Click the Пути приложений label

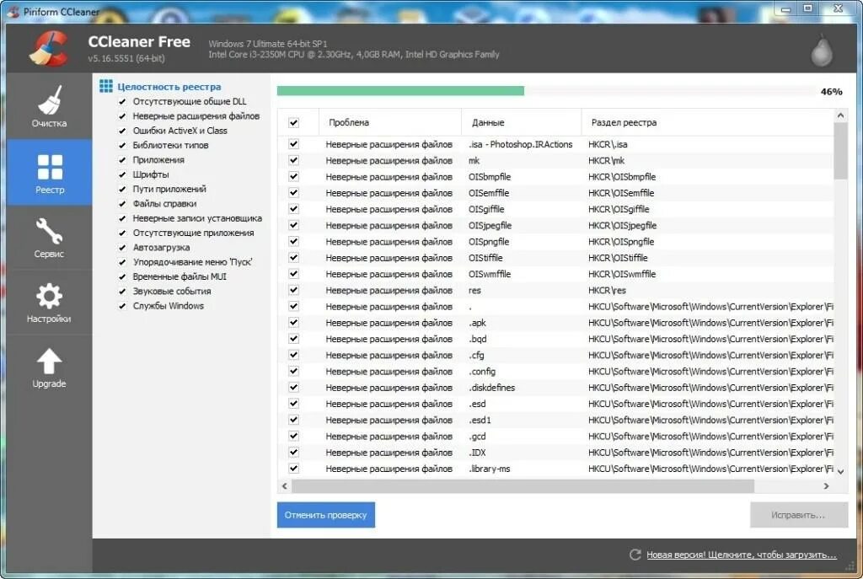[169, 189]
